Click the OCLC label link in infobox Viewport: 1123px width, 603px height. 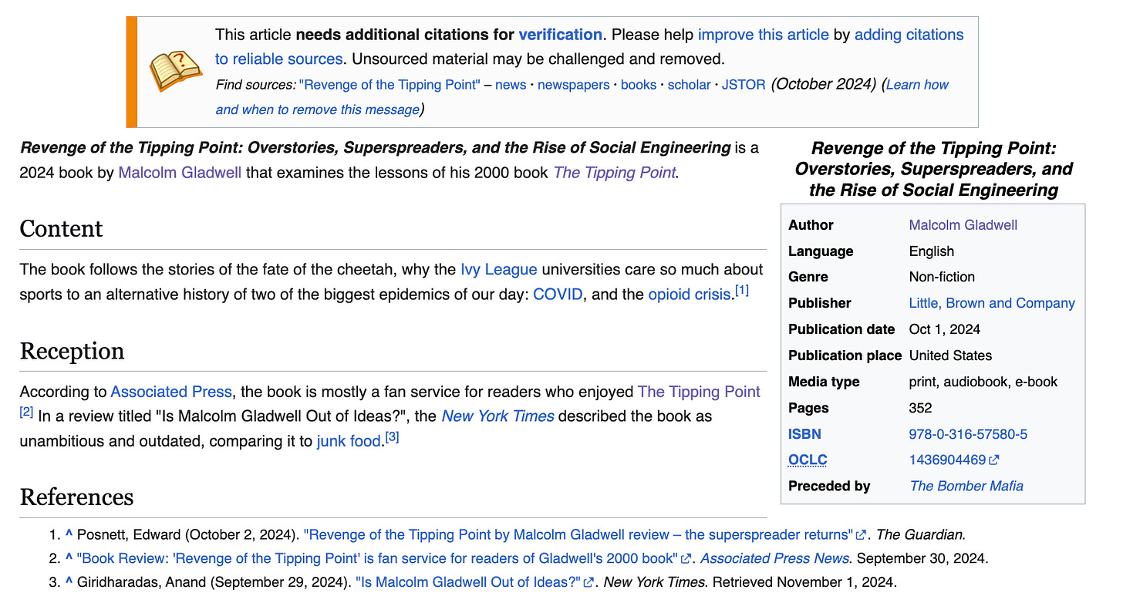[808, 460]
